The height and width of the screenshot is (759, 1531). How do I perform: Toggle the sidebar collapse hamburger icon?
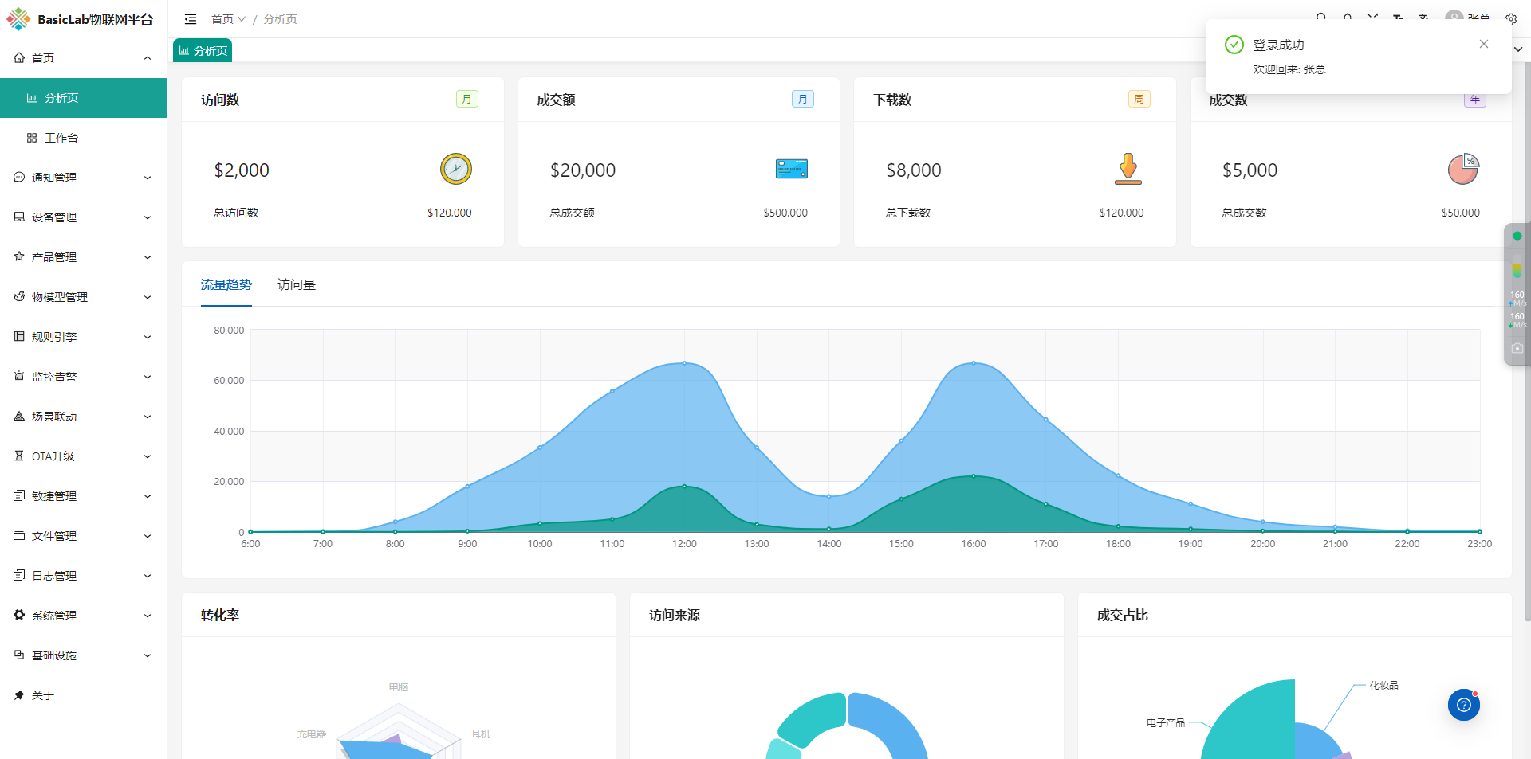click(191, 19)
